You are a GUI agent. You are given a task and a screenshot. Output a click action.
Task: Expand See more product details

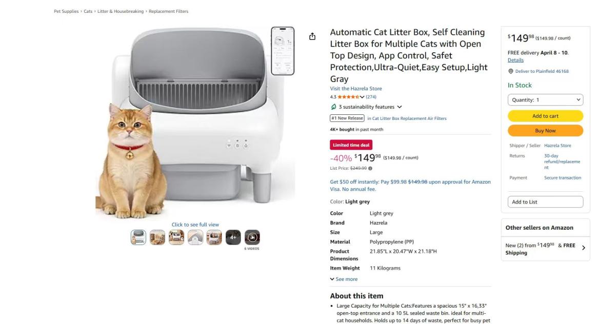pos(344,279)
